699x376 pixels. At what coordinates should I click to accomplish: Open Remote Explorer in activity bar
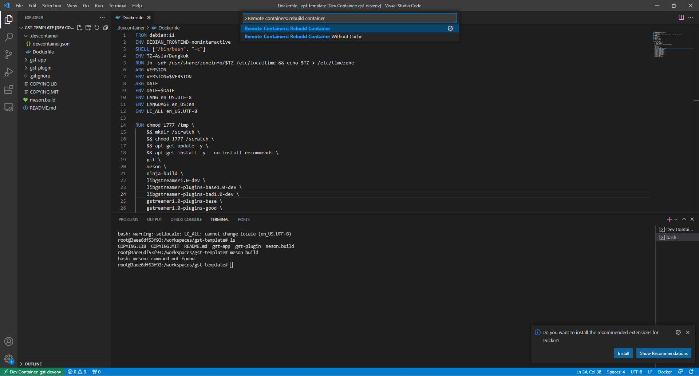click(x=9, y=107)
